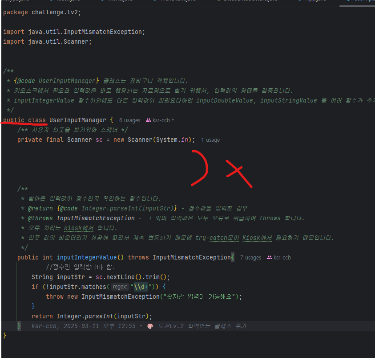
Task: Click the highlighted opening brace of inputIntegerValue
Action: (233, 257)
